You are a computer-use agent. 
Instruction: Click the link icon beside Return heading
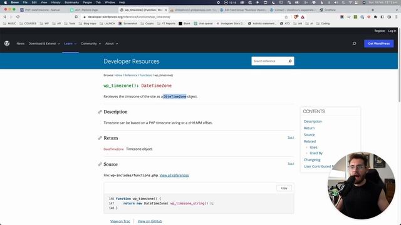pyautogui.click(x=100, y=138)
